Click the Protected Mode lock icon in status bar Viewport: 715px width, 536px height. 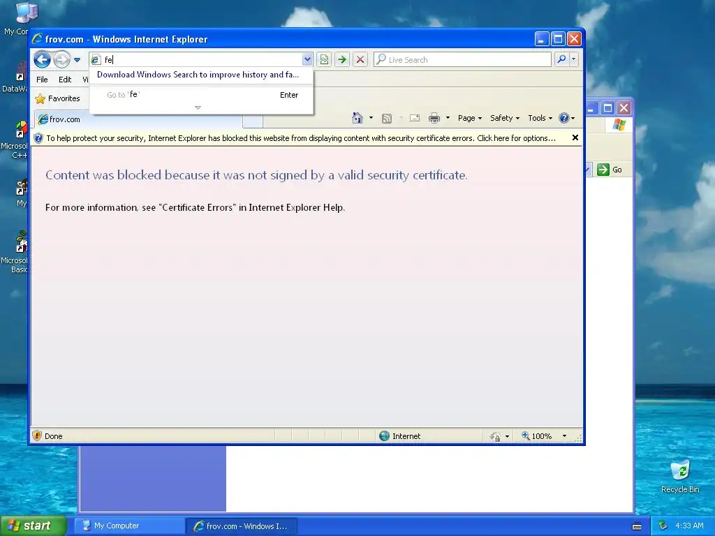click(x=495, y=436)
